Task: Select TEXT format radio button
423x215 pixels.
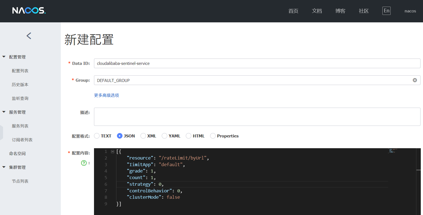Action: tap(97, 136)
